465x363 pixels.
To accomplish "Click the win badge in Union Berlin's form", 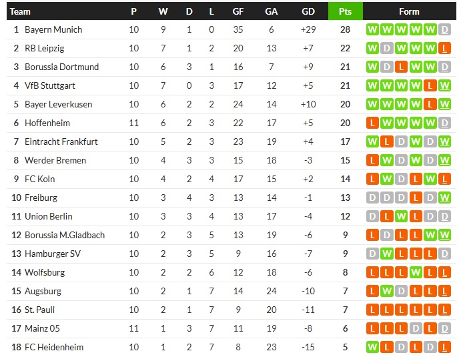I will pos(401,216).
